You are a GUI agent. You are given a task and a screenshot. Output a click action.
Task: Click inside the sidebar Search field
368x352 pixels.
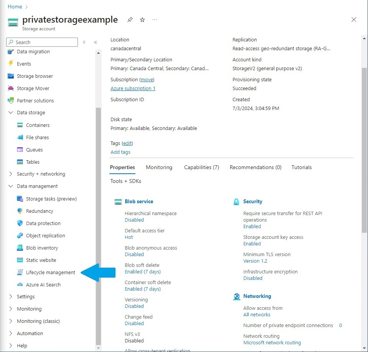click(x=41, y=42)
